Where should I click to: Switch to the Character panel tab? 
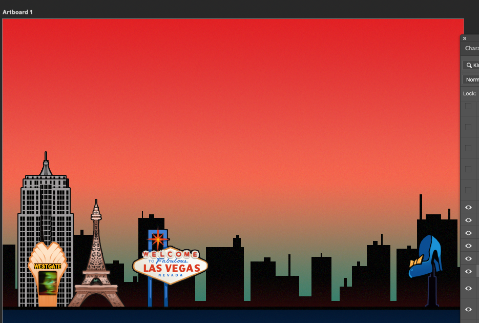472,48
